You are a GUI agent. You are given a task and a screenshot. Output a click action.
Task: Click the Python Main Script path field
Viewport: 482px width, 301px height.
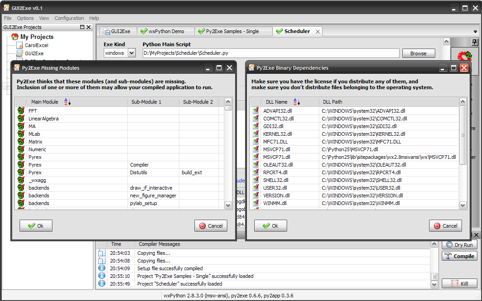(270, 53)
